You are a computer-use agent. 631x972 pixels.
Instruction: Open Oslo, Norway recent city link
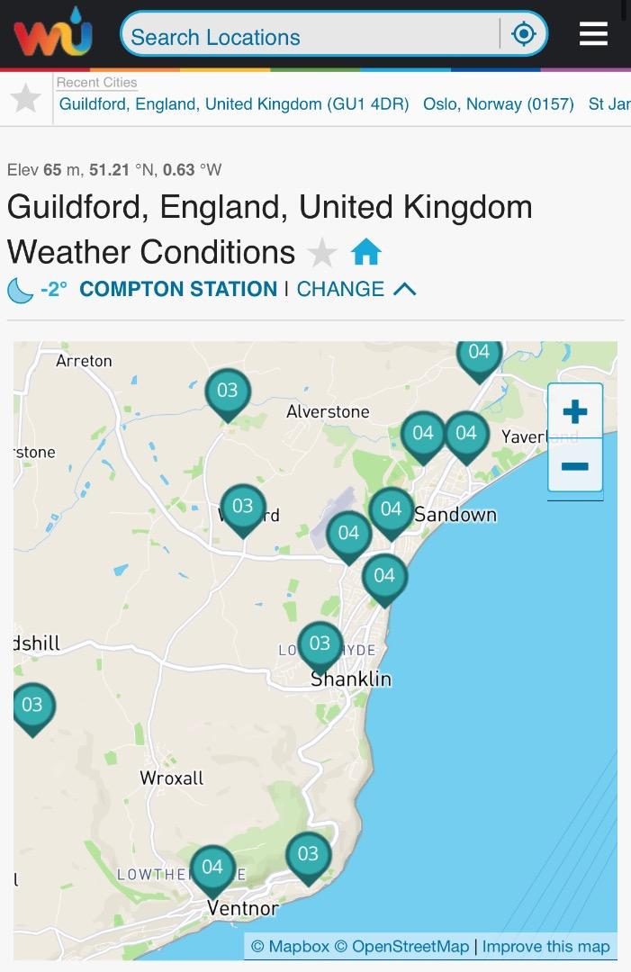pos(498,104)
